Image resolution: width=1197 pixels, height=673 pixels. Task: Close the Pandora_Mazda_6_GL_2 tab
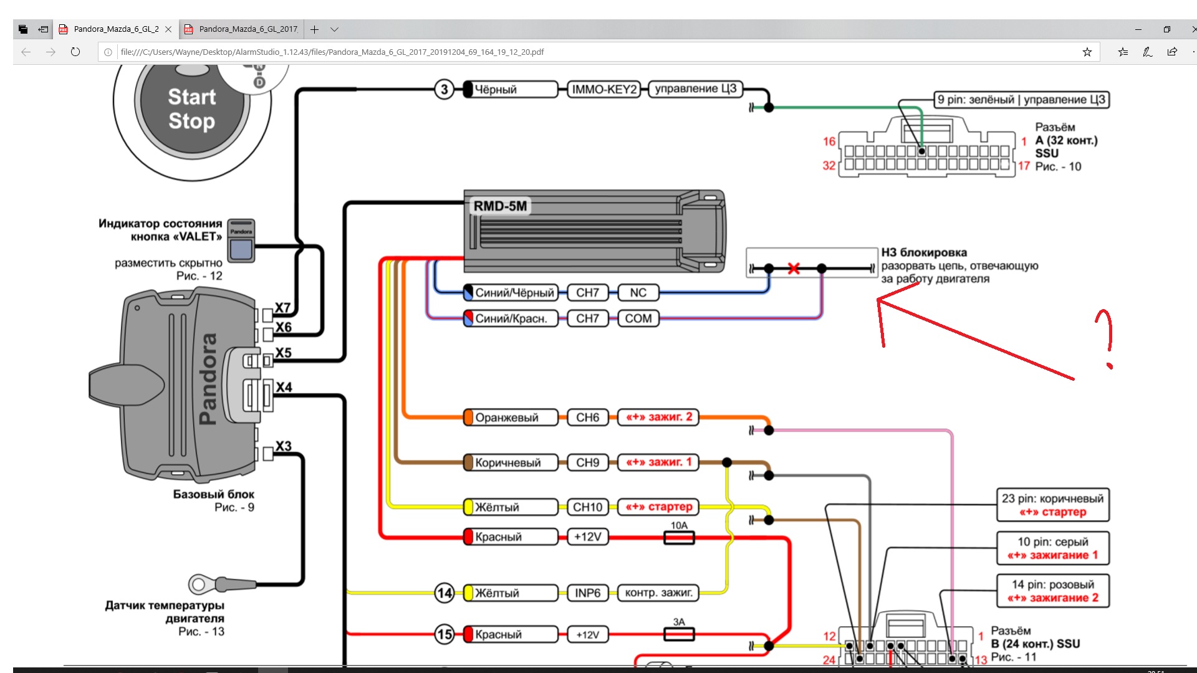168,29
